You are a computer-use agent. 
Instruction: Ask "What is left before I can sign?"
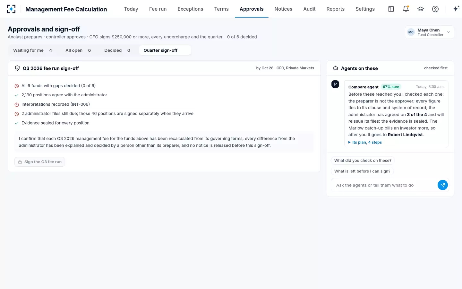coord(362,171)
